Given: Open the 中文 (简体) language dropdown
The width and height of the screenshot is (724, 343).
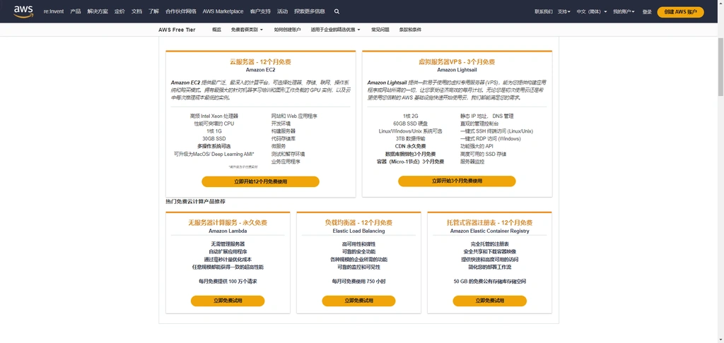Looking at the screenshot, I should [592, 11].
